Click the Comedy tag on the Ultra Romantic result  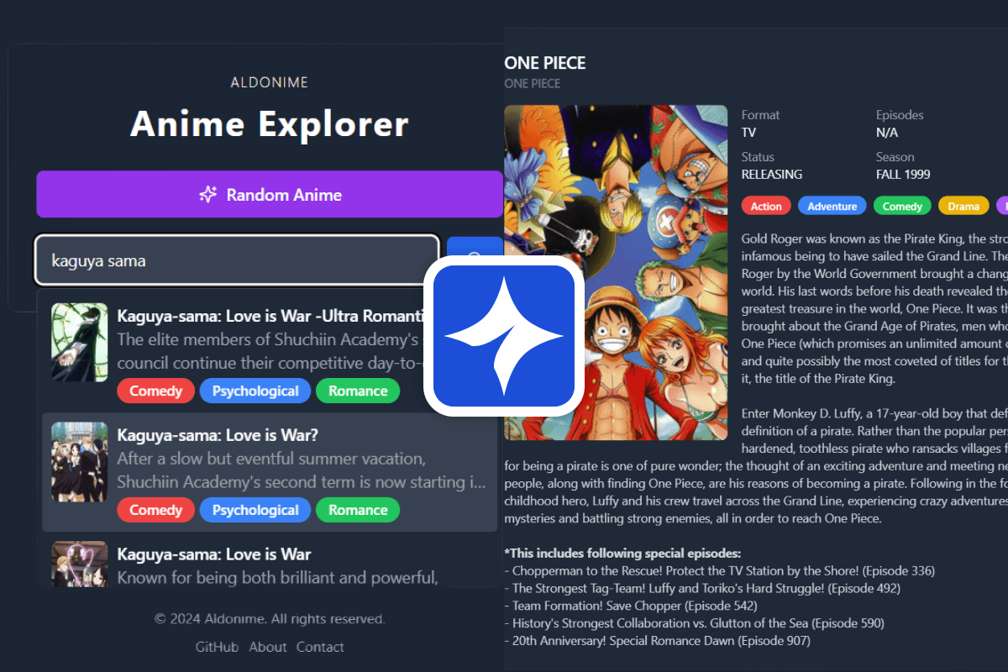click(x=156, y=391)
